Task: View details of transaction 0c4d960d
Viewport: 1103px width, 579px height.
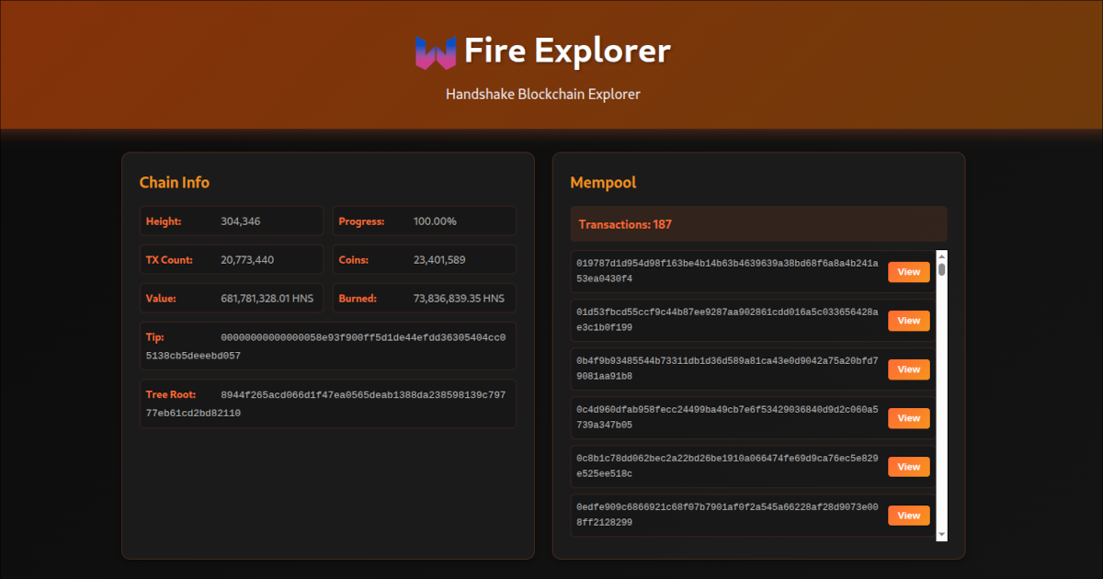Action: coord(908,417)
